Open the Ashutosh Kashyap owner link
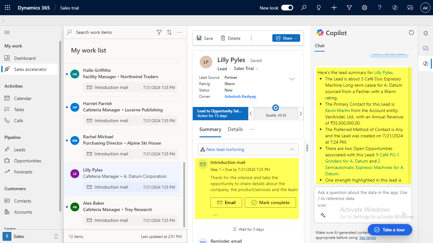433x243 pixels. coord(240,97)
